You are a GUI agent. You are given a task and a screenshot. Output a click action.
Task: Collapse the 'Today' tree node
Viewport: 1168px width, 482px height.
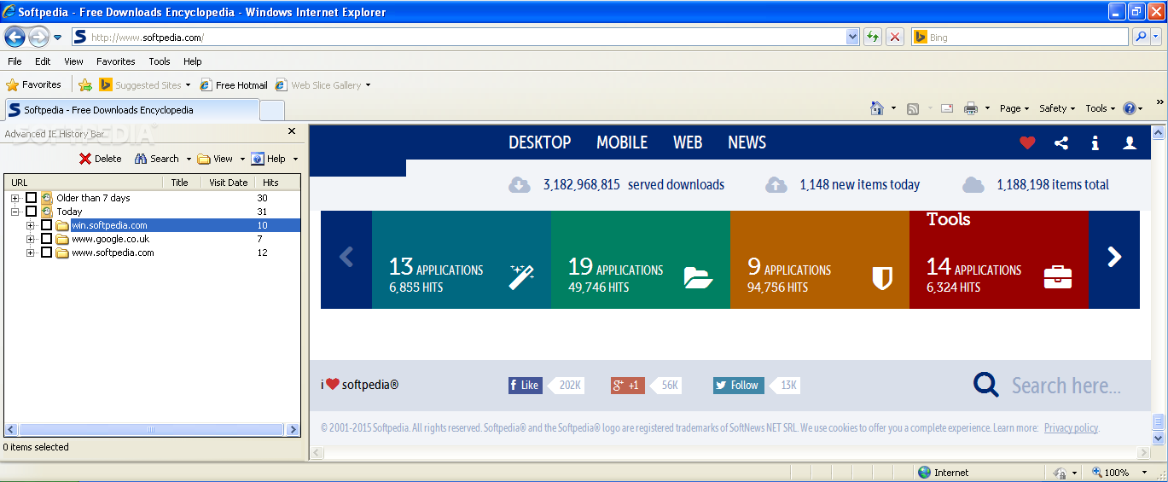pos(15,212)
